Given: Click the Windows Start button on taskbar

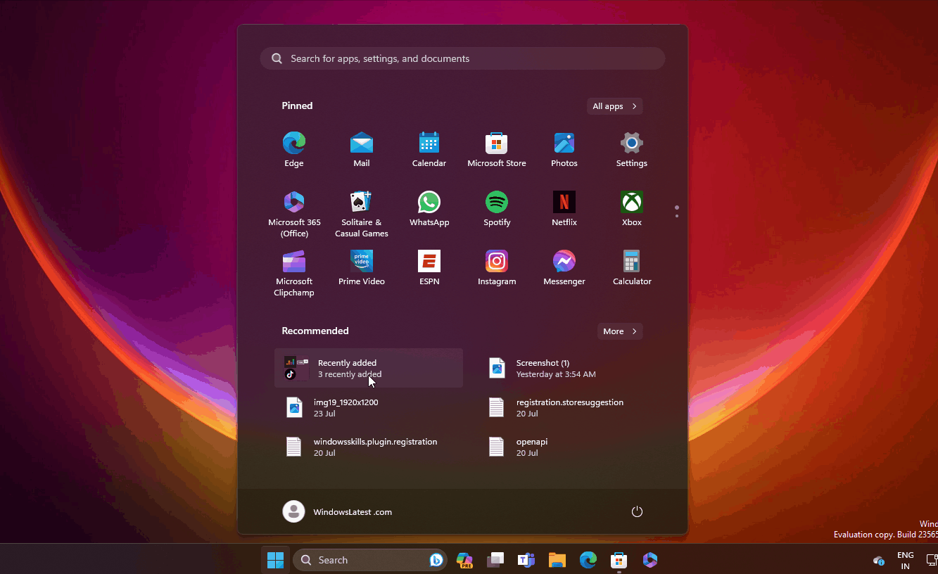Looking at the screenshot, I should click(275, 560).
